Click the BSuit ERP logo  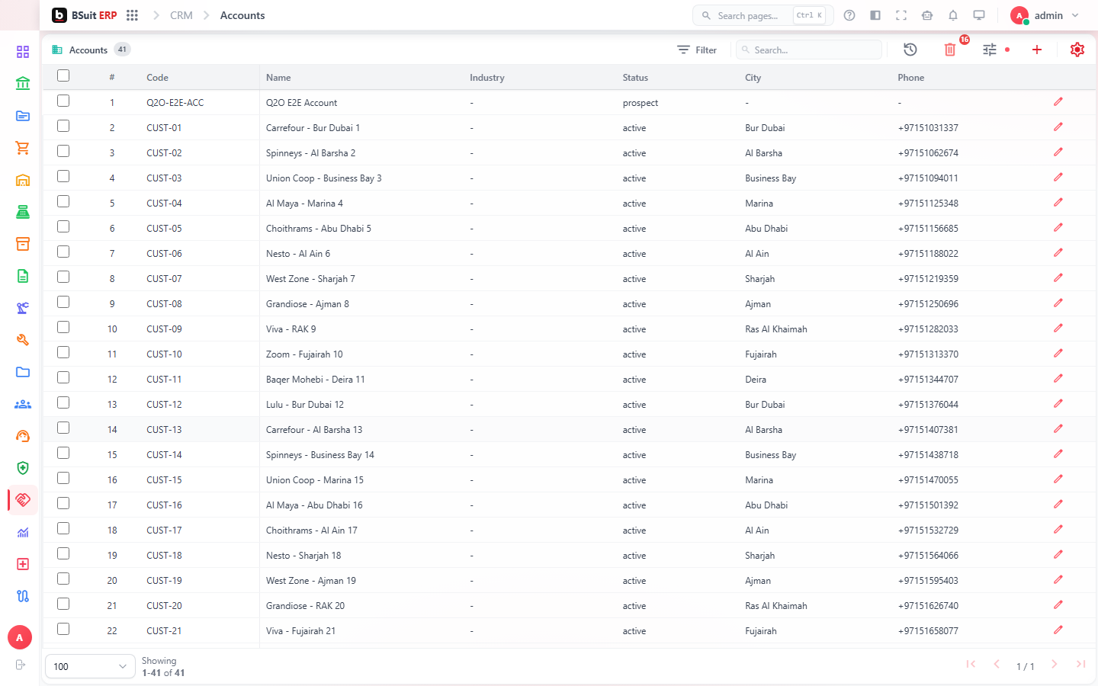[x=85, y=15]
